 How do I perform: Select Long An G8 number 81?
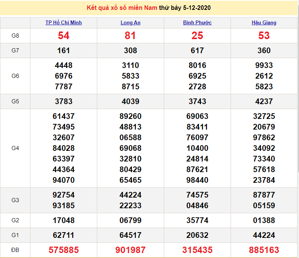coord(130,36)
